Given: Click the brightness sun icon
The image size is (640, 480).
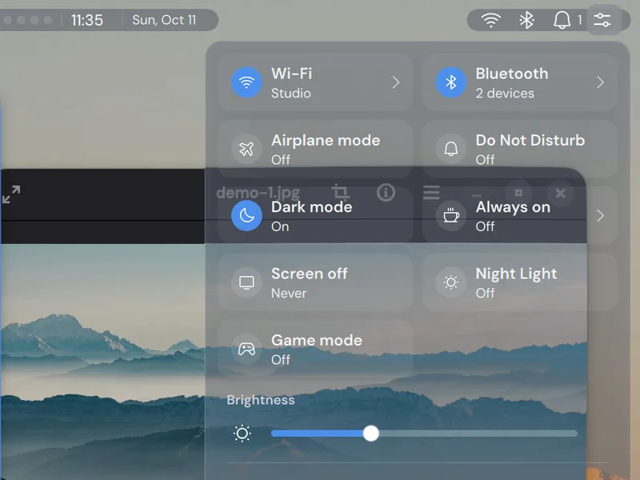Looking at the screenshot, I should point(242,434).
